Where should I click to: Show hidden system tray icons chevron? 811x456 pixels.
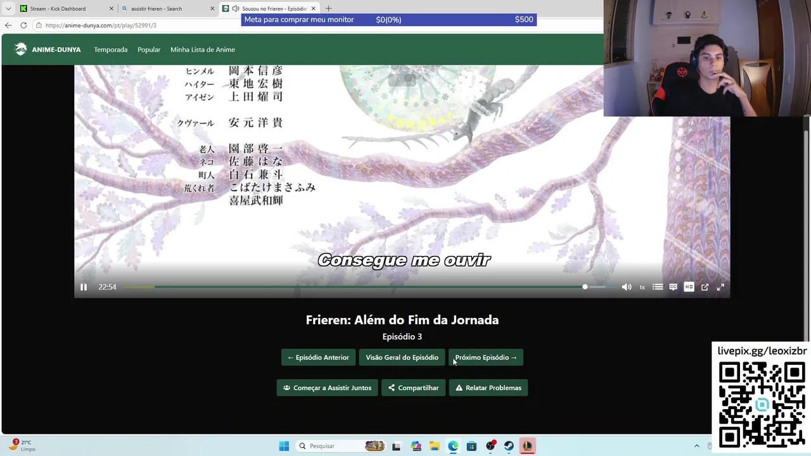pos(696,446)
